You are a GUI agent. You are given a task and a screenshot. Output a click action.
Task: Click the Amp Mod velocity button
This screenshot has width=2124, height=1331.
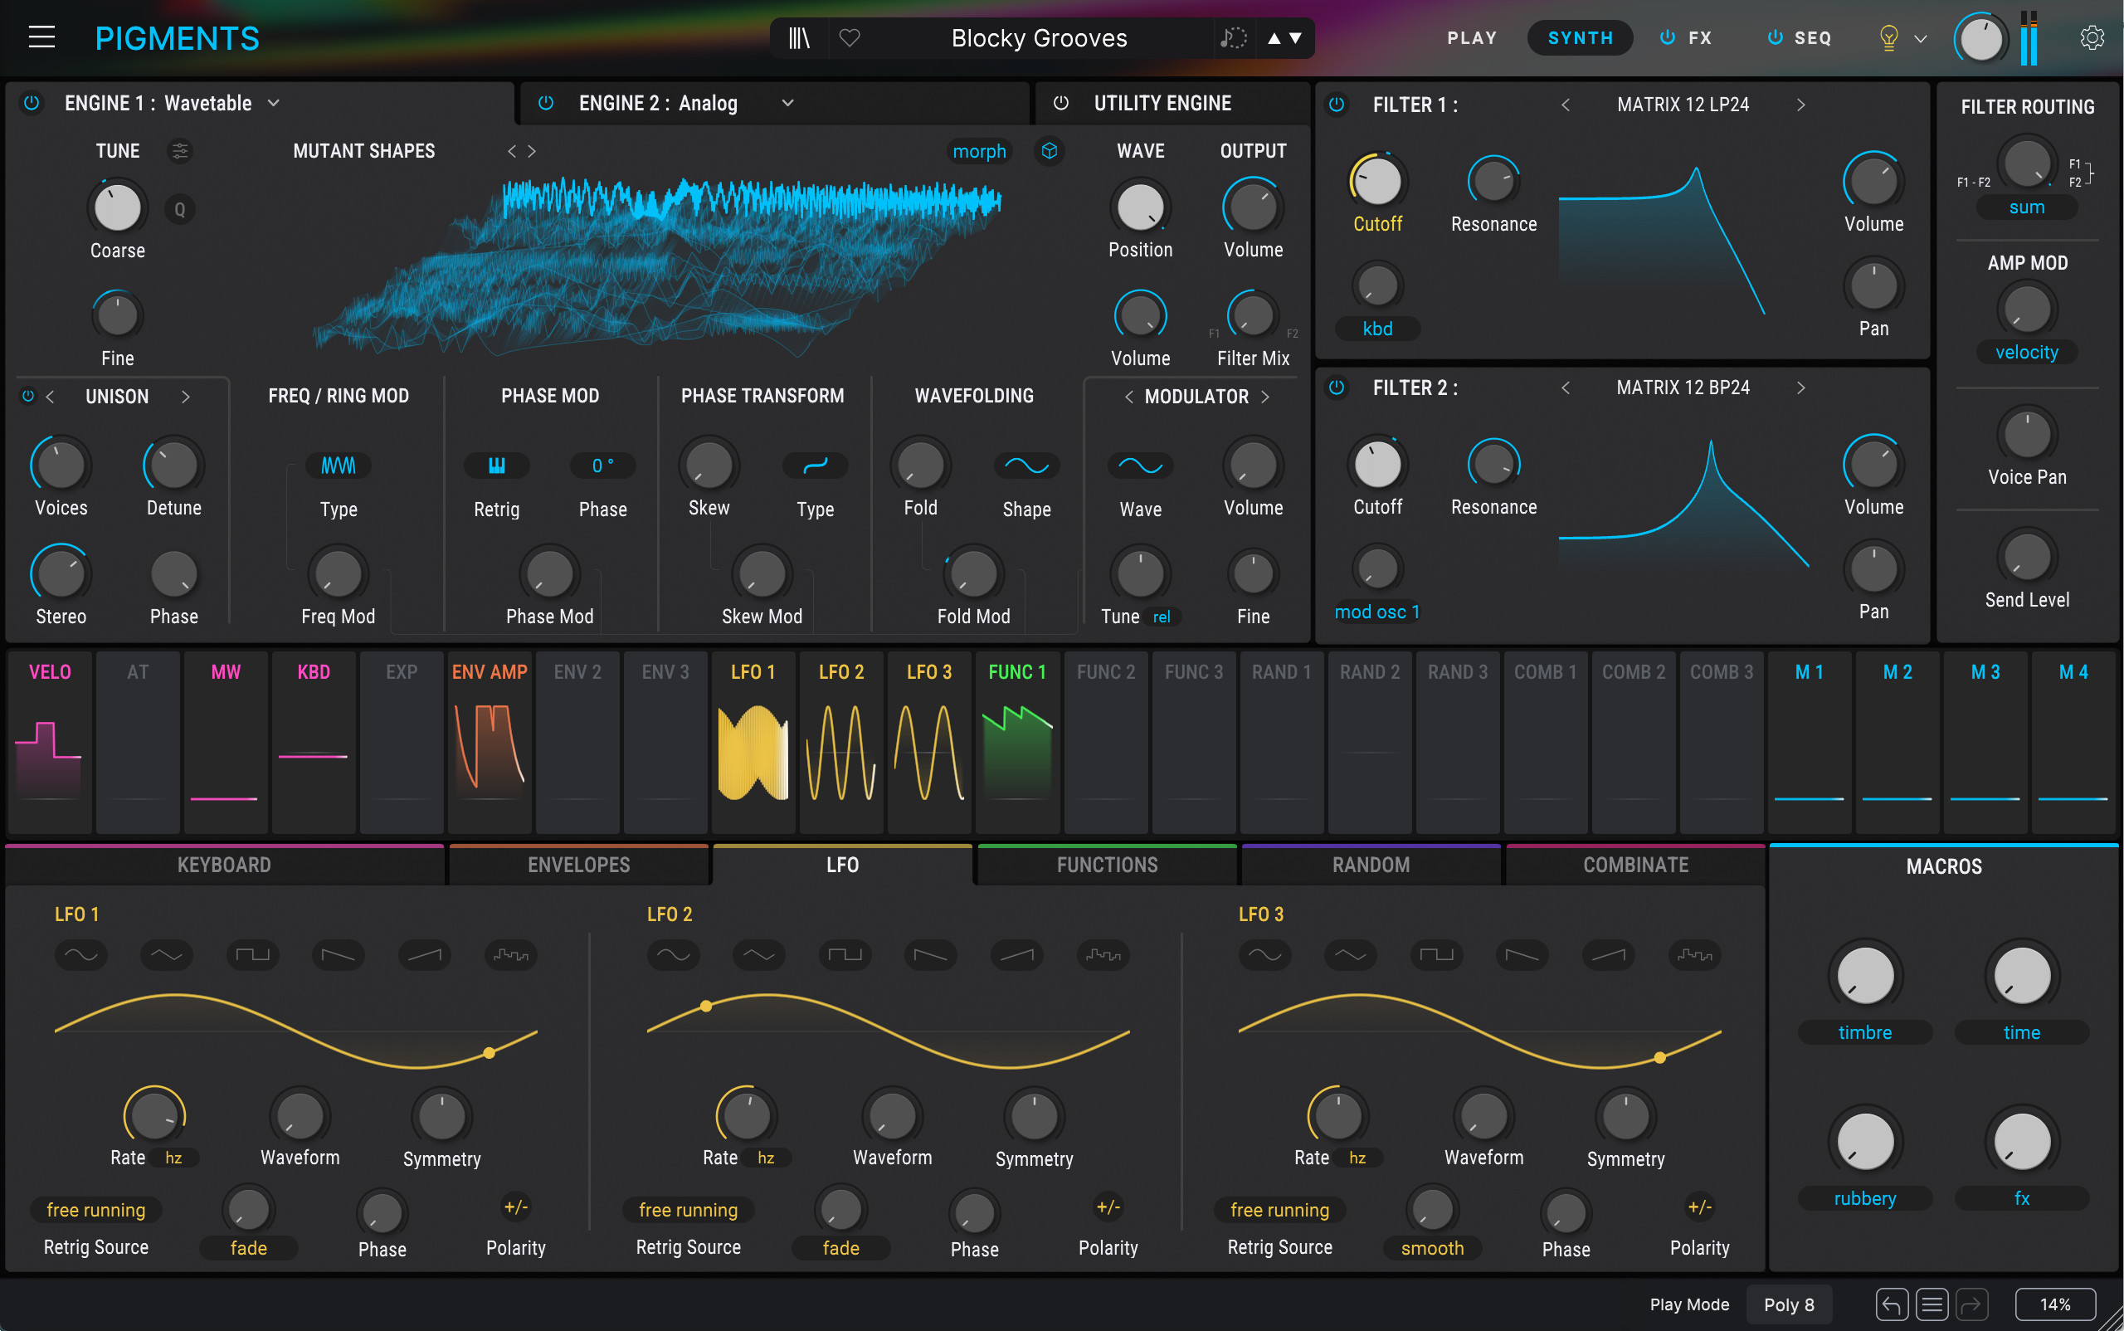click(2026, 352)
